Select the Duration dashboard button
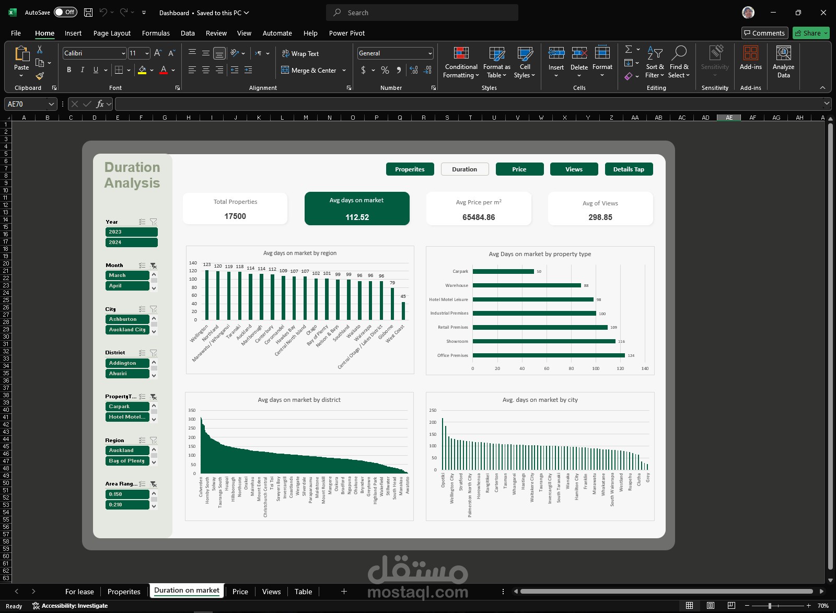836x613 pixels. (x=465, y=169)
